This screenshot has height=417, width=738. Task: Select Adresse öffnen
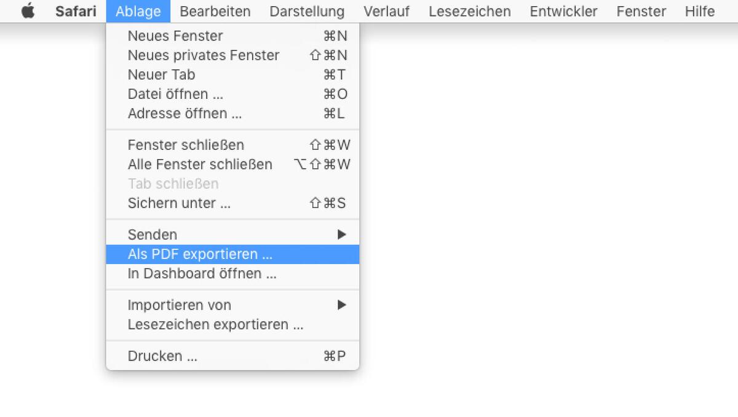184,114
